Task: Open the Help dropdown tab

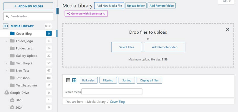Action: pos(226,2)
